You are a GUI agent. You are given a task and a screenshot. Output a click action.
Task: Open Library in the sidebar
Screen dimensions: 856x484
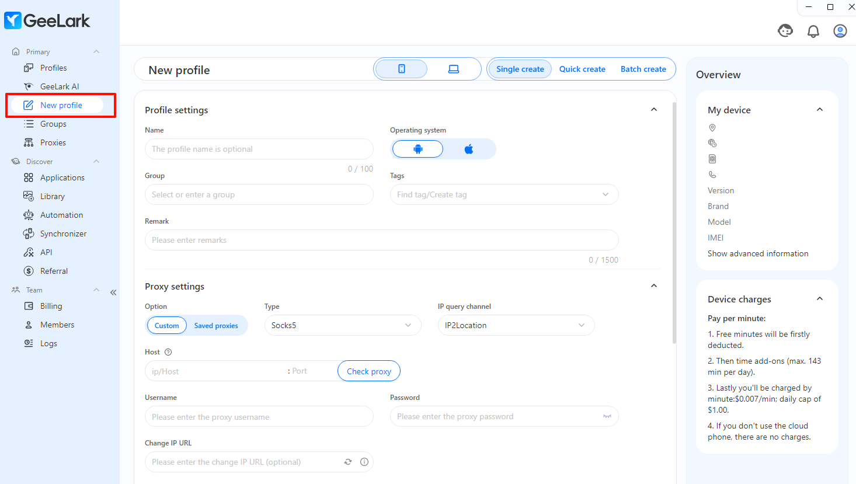point(52,196)
